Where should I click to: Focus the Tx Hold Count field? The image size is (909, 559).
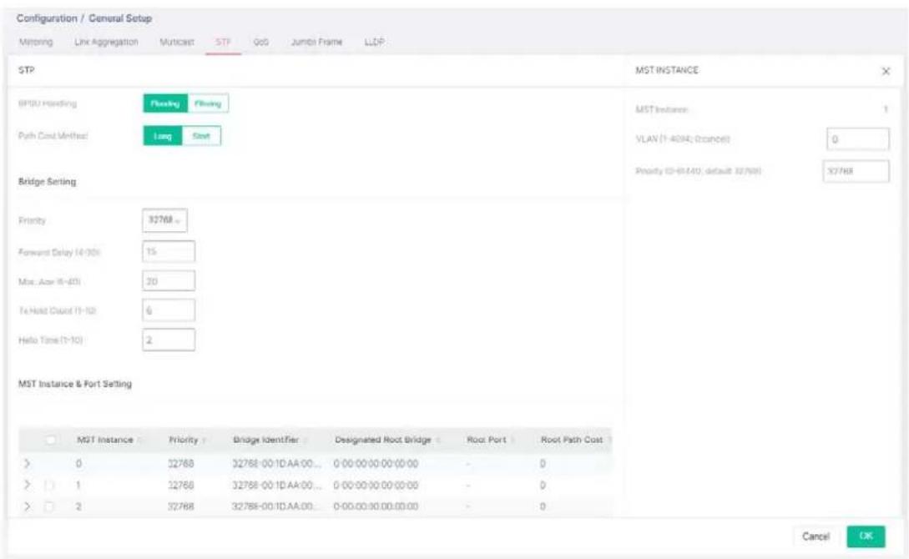(169, 310)
